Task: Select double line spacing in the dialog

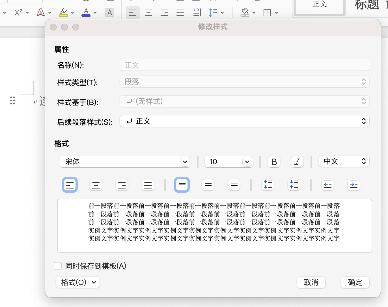Action: tap(234, 185)
